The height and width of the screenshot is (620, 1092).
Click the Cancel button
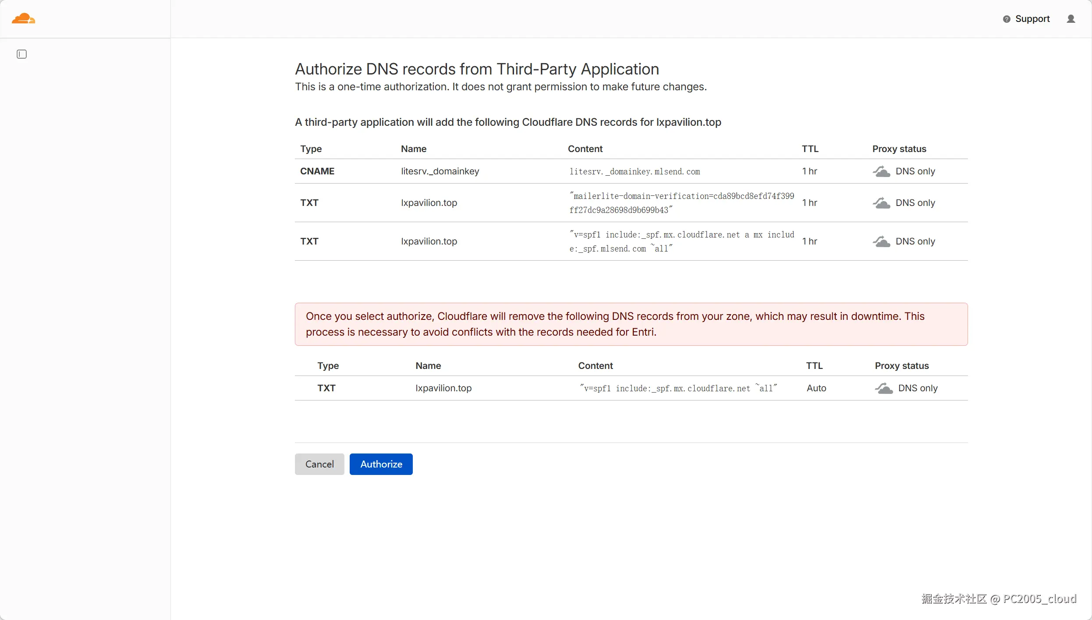coord(319,464)
